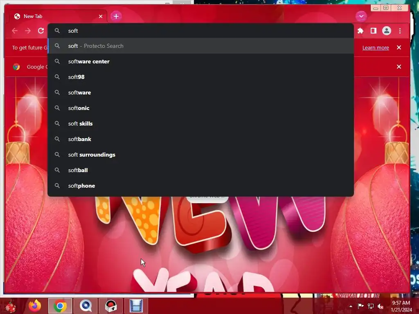The width and height of the screenshot is (419, 314).
Task: Toggle the side panel icon
Action: pyautogui.click(x=373, y=31)
